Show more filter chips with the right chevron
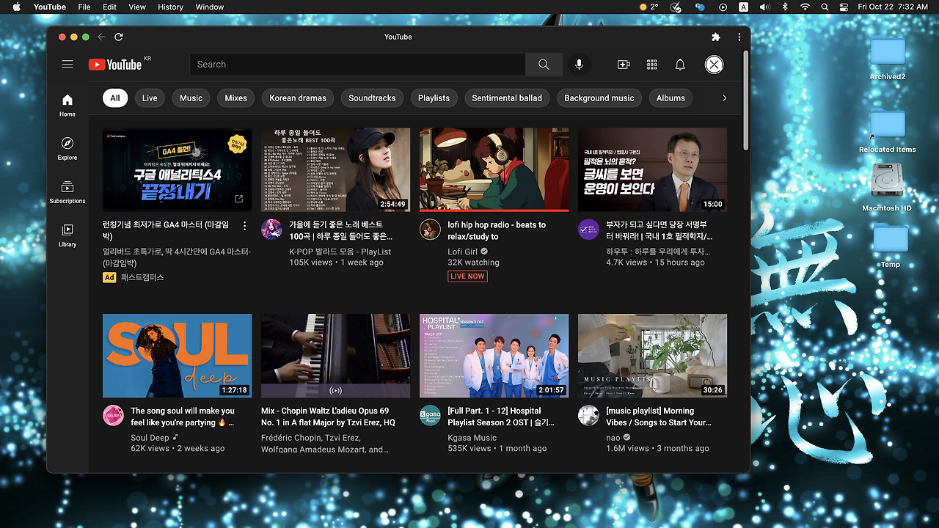Image resolution: width=939 pixels, height=528 pixels. [725, 98]
